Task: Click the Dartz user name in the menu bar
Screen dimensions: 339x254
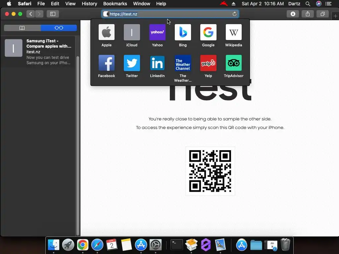Action: [294, 4]
